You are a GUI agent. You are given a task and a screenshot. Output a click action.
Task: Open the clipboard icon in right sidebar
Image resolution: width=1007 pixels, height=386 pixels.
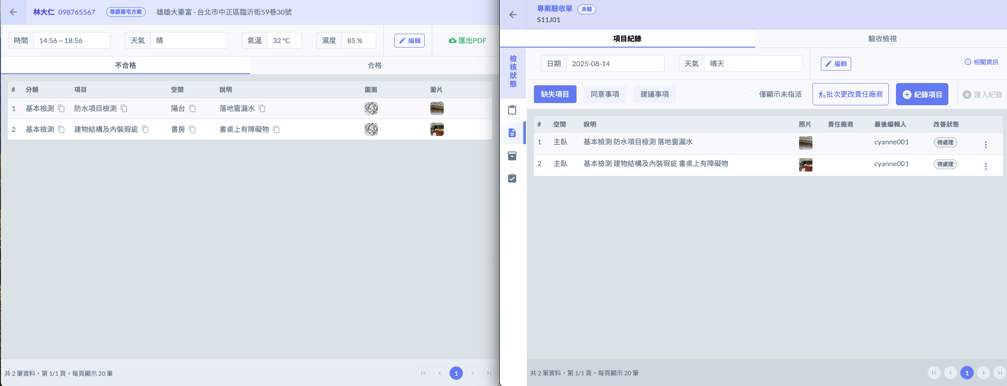click(512, 110)
